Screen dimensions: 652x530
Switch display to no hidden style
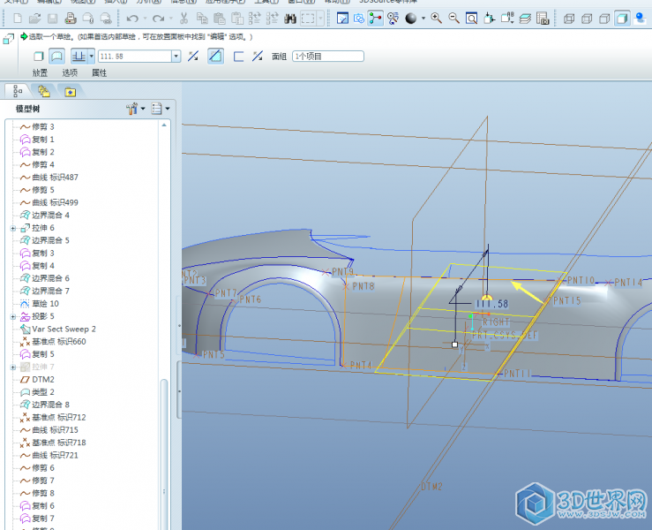point(604,19)
